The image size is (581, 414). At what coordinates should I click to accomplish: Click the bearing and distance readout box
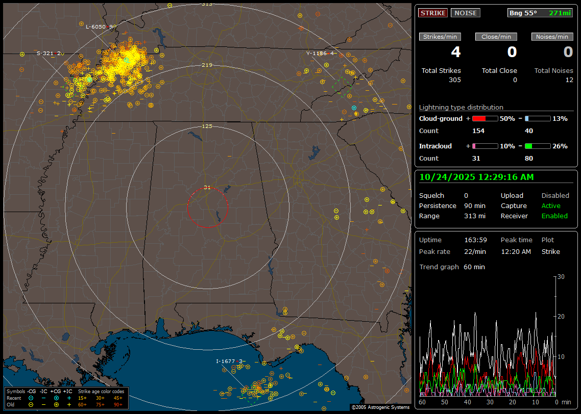coord(541,13)
